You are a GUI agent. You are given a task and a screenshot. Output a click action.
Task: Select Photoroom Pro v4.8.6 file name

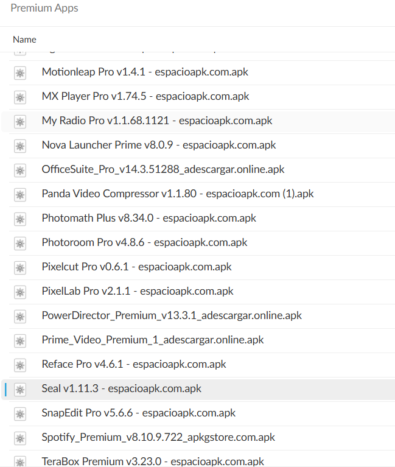pyautogui.click(x=144, y=243)
